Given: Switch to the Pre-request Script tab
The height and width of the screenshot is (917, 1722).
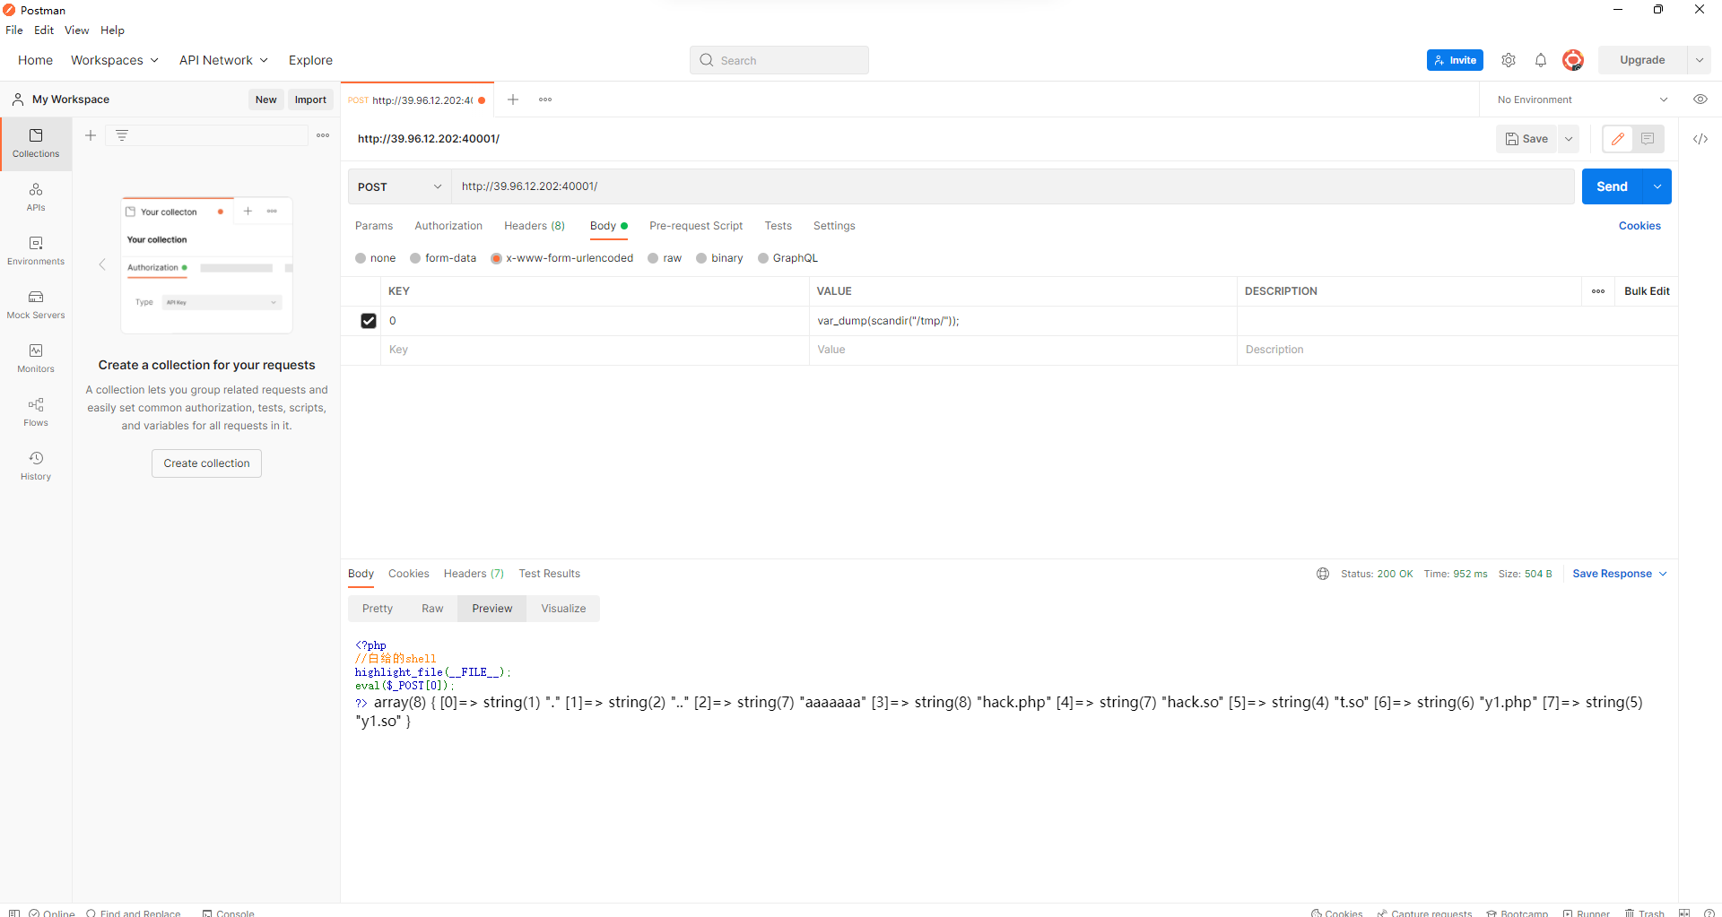Looking at the screenshot, I should [x=696, y=226].
